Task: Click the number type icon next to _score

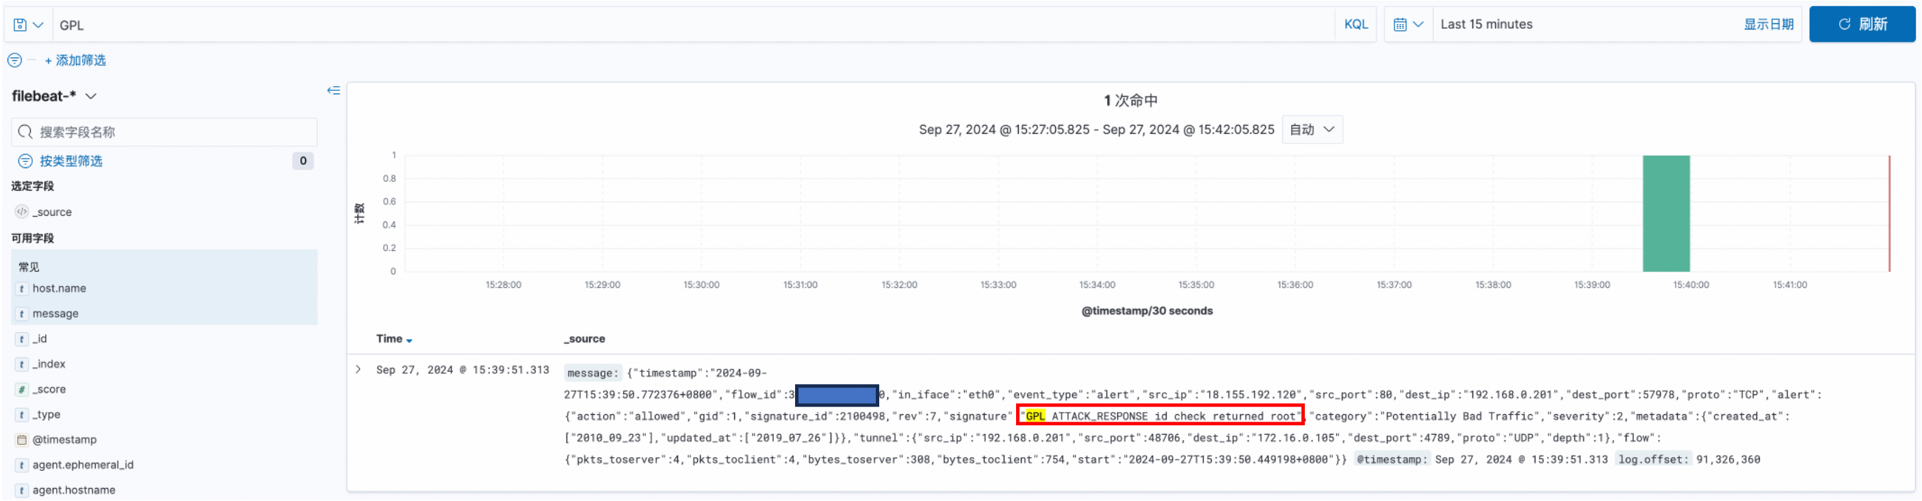Action: pos(22,390)
